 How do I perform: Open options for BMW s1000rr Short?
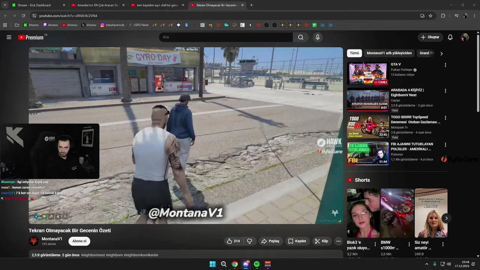click(x=409, y=244)
